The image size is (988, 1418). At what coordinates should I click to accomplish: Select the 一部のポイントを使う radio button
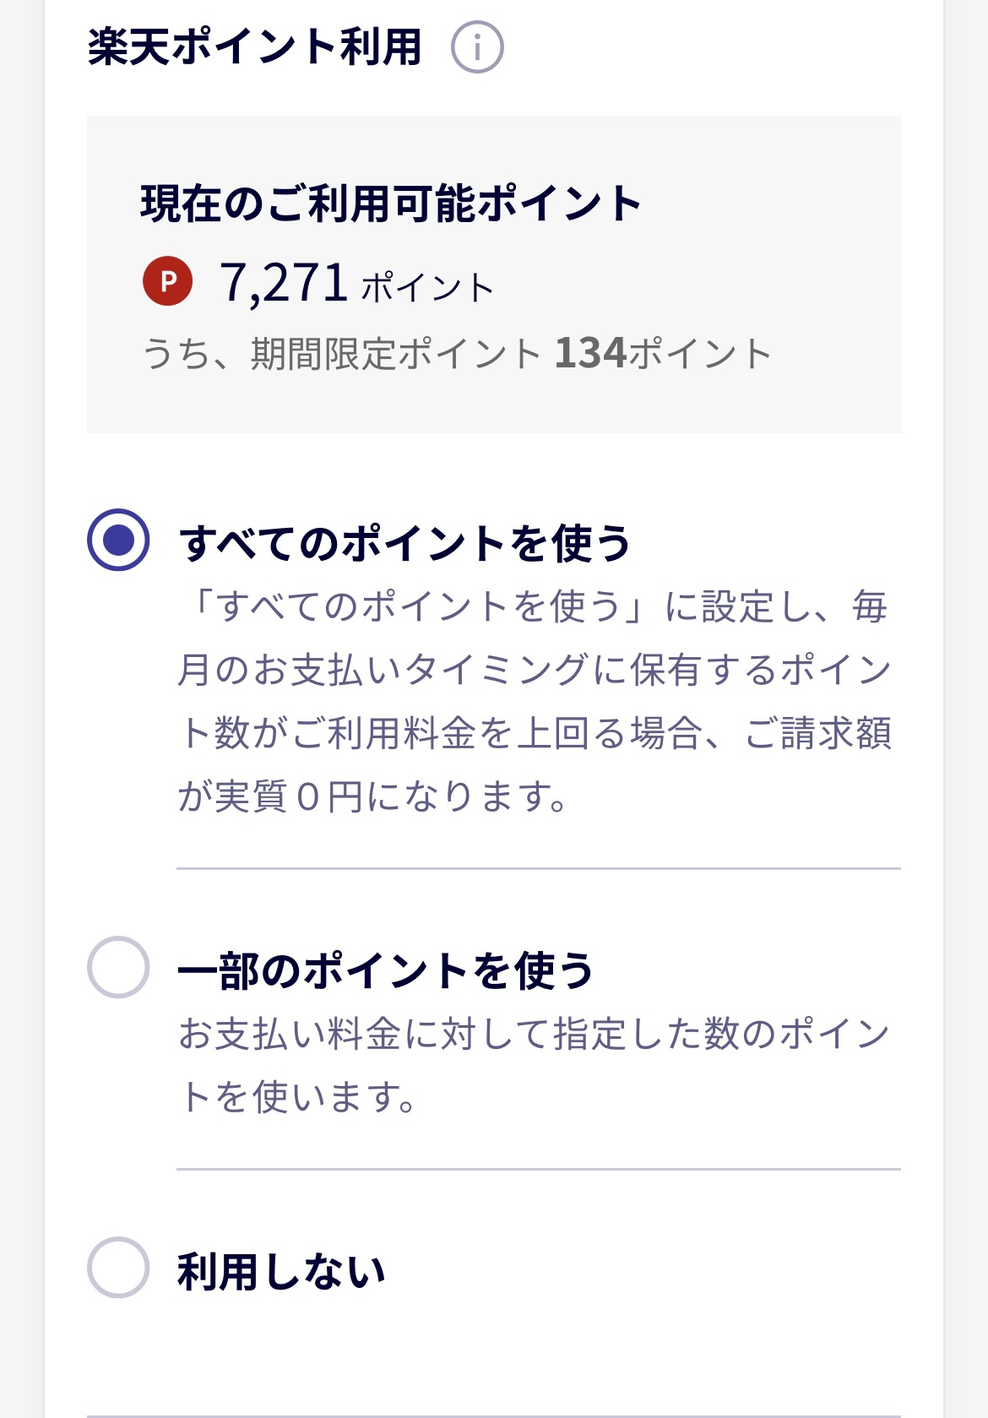pos(118,967)
